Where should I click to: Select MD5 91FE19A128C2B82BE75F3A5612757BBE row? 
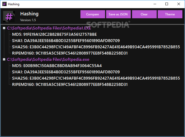pyautogui.click(x=55, y=34)
